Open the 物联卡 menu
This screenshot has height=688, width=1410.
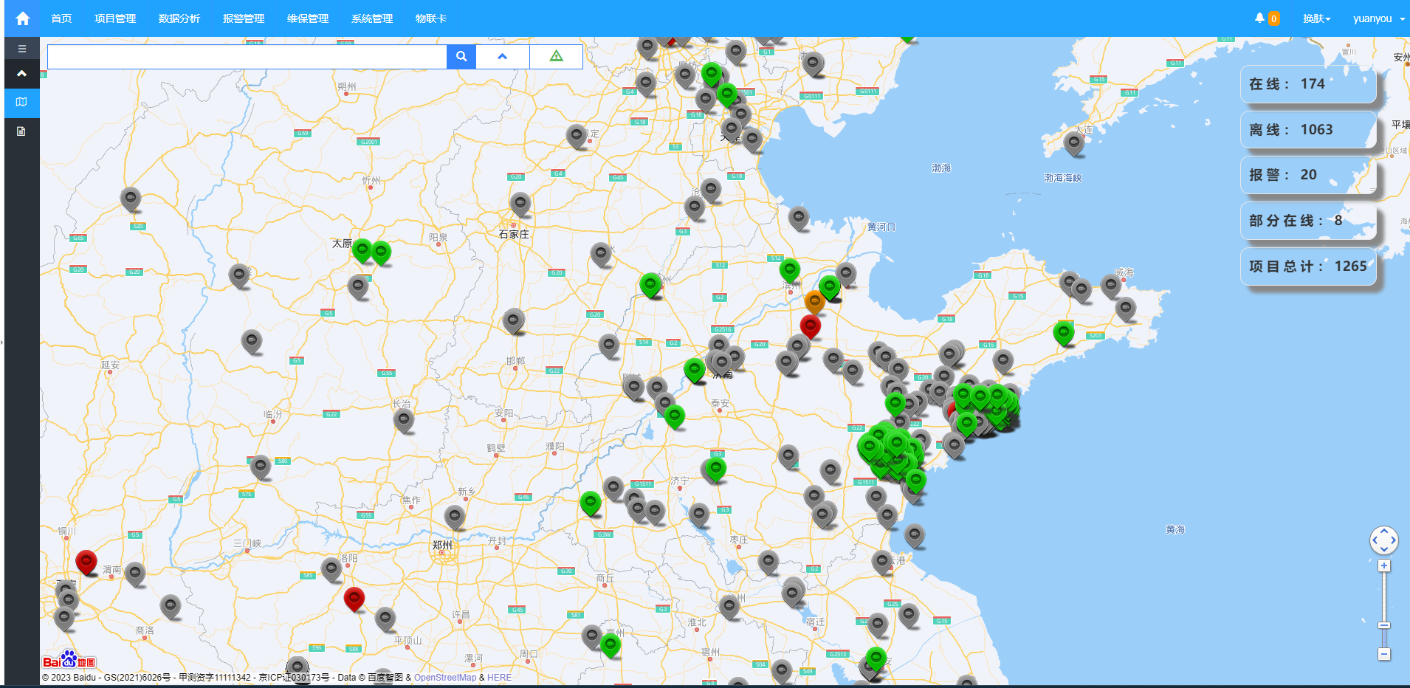coord(431,18)
